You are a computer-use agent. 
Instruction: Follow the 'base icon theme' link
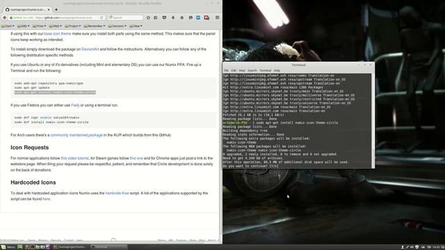pos(57,34)
